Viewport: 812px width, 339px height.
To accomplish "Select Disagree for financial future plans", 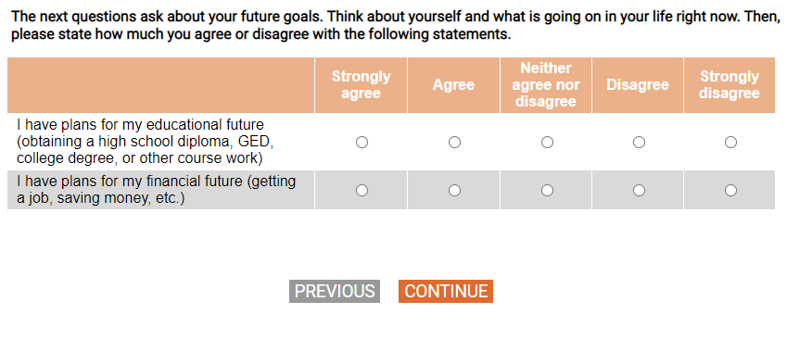I will point(639,191).
